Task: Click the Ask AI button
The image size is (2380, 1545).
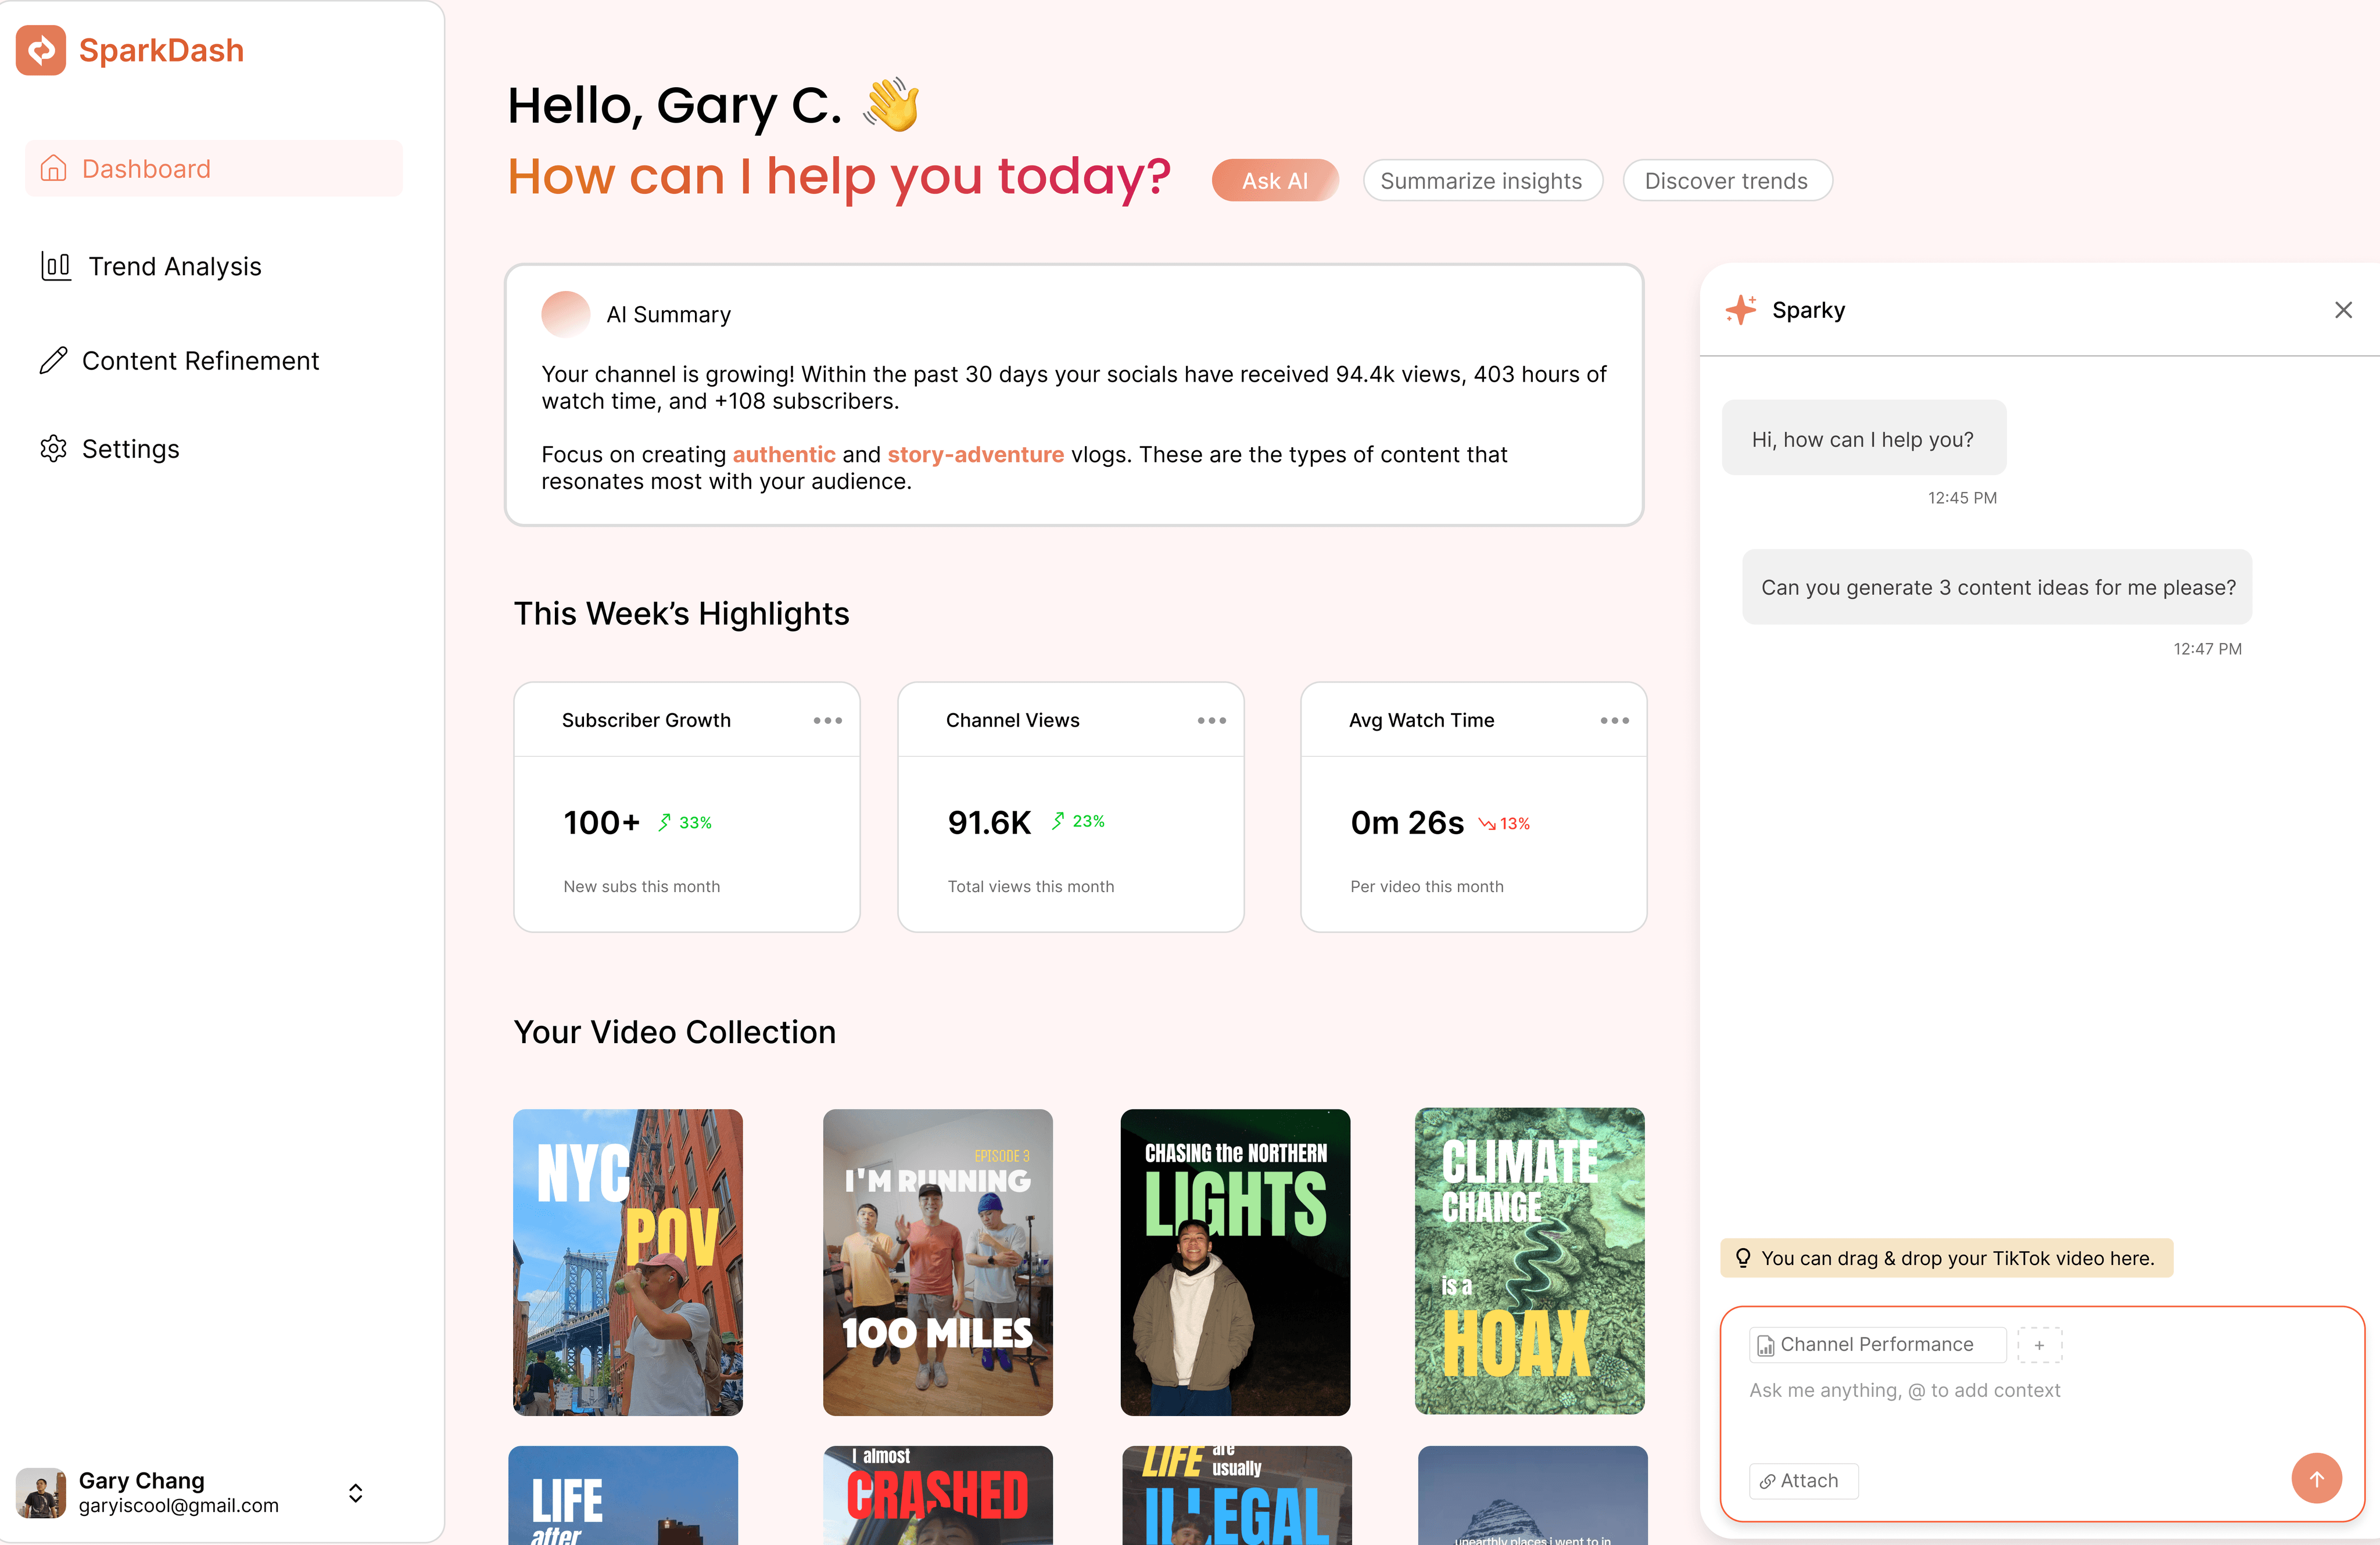Action: click(1274, 181)
